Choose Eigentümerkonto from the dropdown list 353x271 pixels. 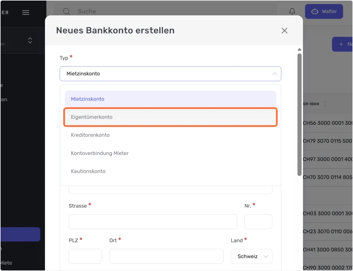170,117
